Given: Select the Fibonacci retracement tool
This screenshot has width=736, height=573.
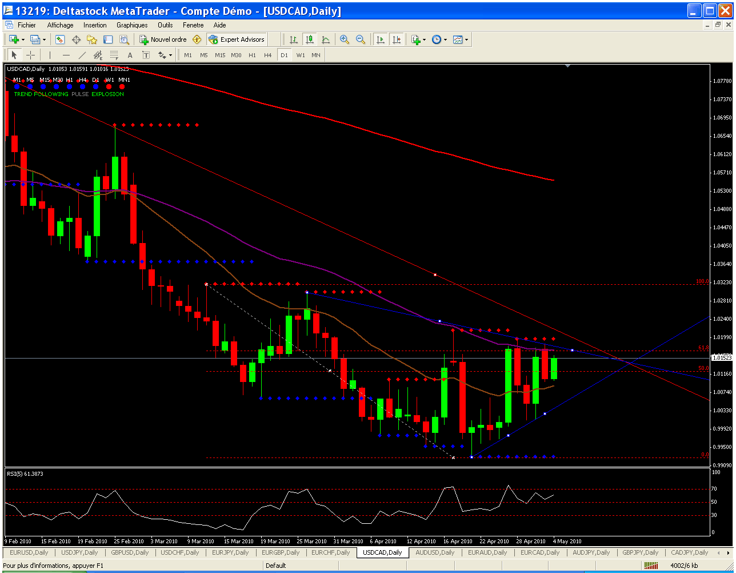Looking at the screenshot, I should tap(114, 55).
